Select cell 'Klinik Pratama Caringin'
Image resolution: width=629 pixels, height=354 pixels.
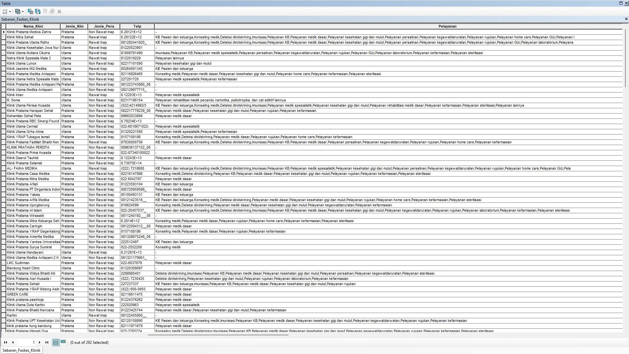point(33,226)
